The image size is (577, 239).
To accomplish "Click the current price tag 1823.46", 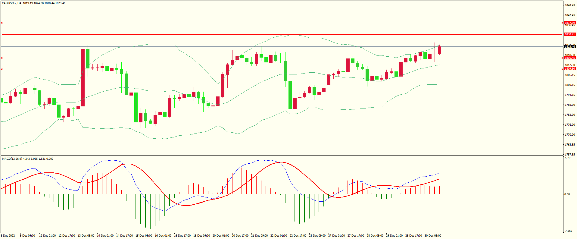I will coord(569,47).
